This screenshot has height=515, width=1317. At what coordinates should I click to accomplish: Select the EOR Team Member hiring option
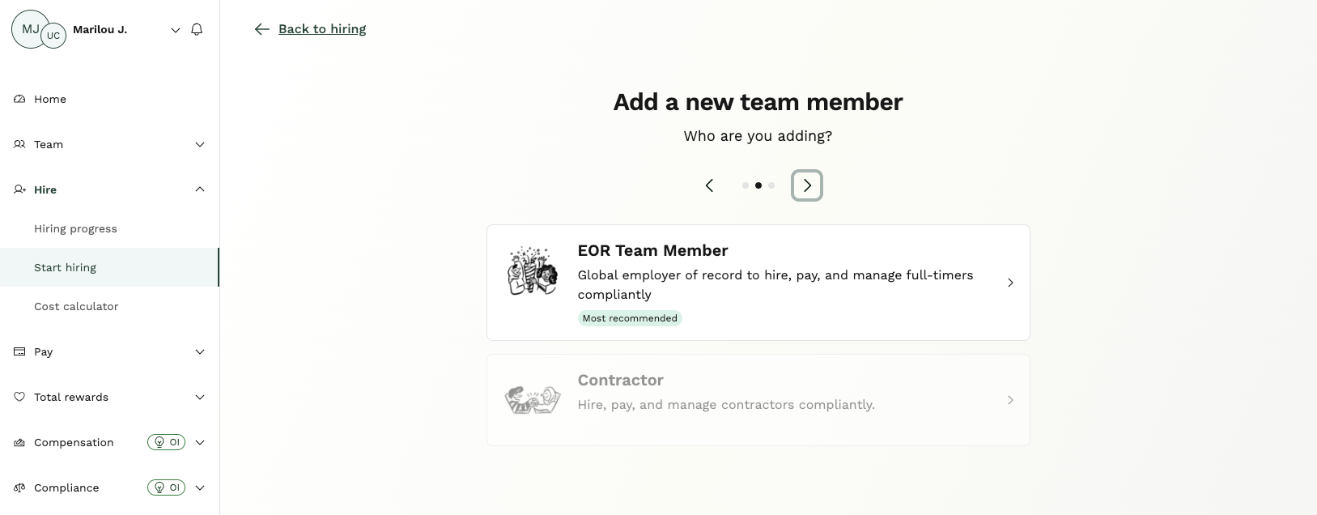pyautogui.click(x=757, y=283)
